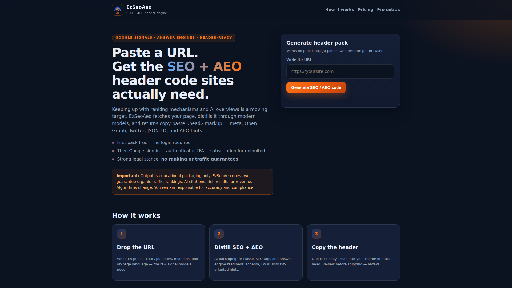Open the Pro extras nav link
The height and width of the screenshot is (288, 512).
[389, 10]
